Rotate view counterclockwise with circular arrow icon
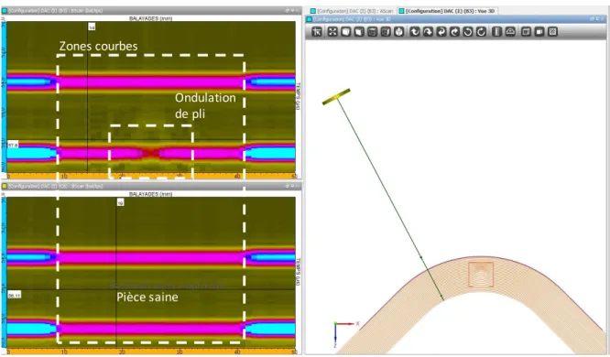 [468, 32]
